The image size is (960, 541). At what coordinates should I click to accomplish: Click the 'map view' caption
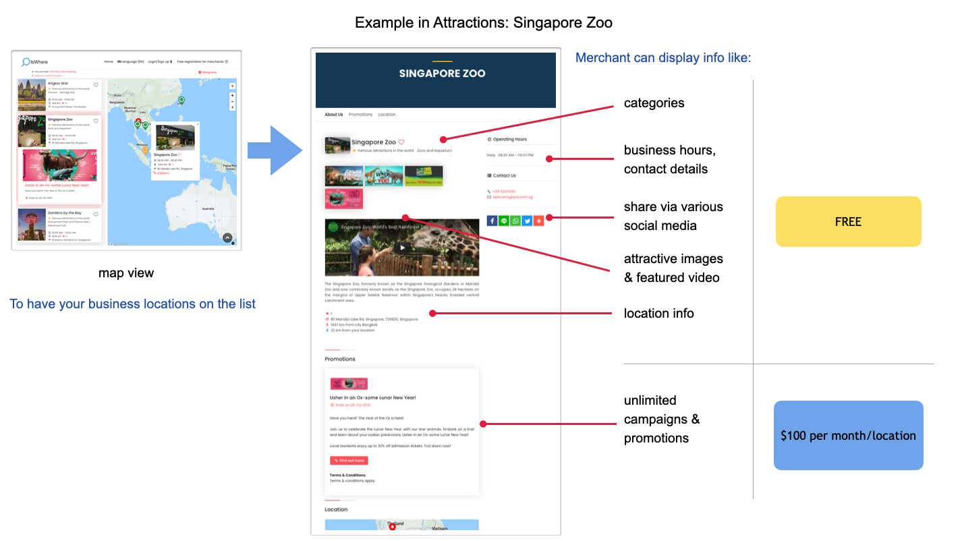point(126,273)
